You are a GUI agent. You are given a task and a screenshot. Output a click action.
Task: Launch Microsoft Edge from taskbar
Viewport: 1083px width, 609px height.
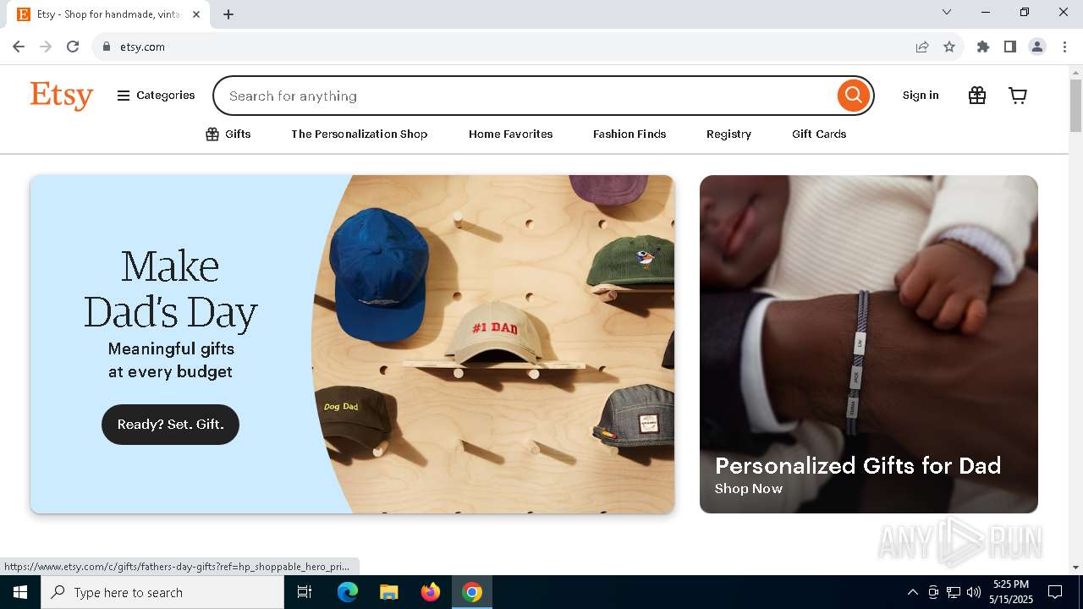348,592
